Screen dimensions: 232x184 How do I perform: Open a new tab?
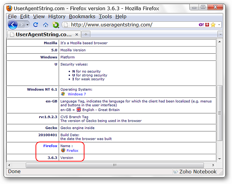[x=86, y=34]
